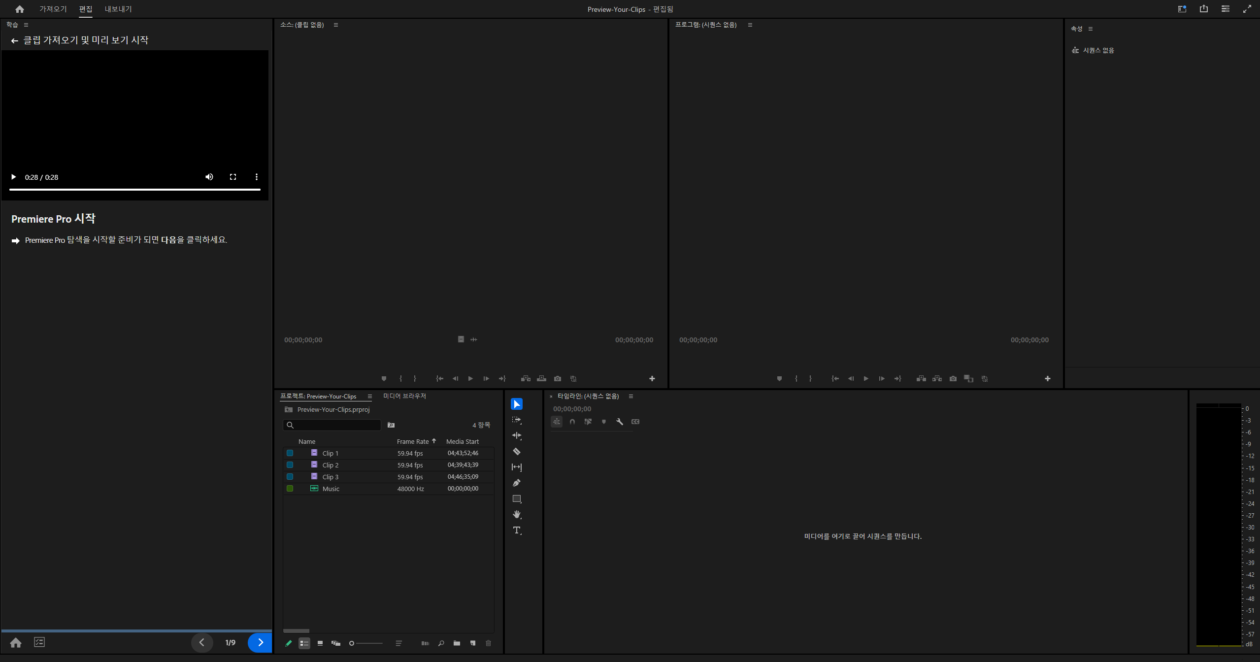Select the Ripple Edit tool
Screen dimensions: 1260x662
[516, 435]
